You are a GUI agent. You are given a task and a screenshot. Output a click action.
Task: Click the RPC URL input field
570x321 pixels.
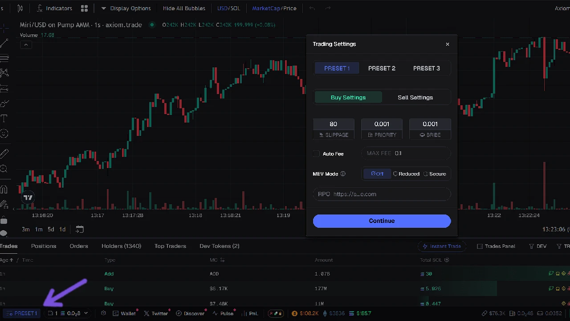click(x=382, y=194)
